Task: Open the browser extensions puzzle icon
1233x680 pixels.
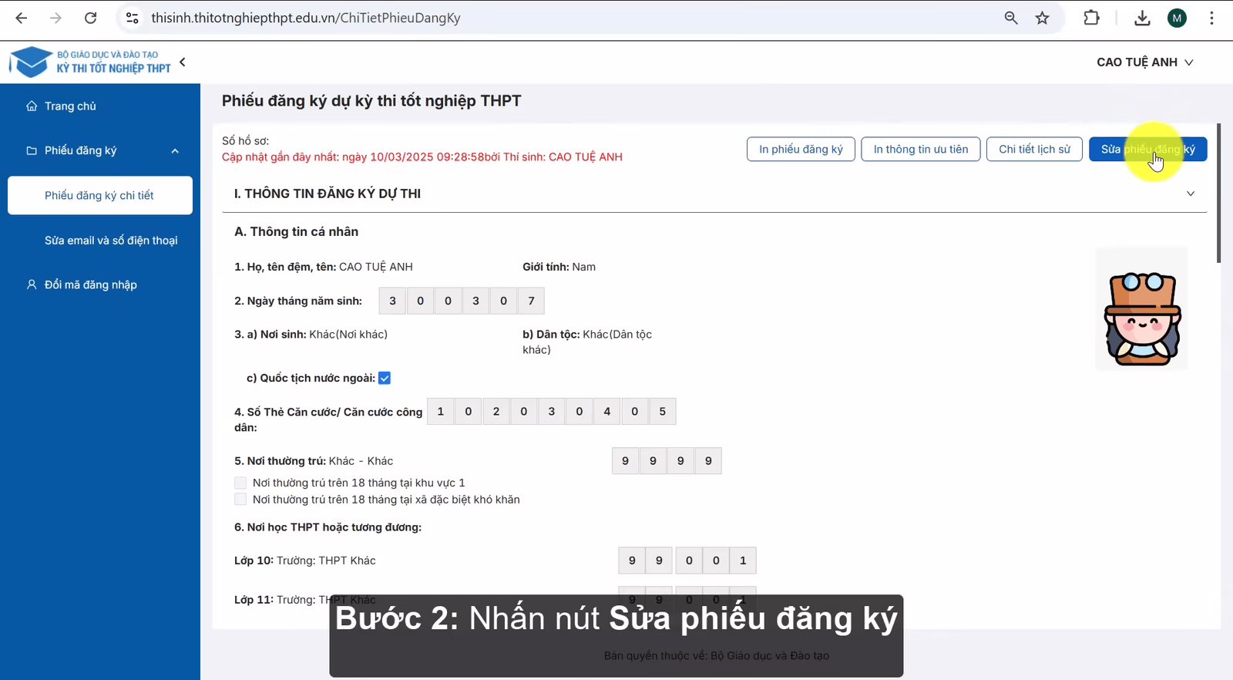Action: pyautogui.click(x=1091, y=18)
